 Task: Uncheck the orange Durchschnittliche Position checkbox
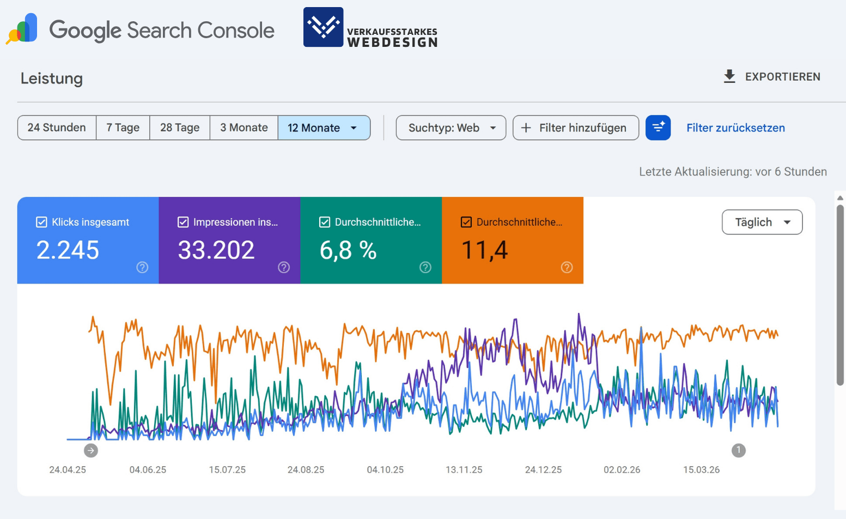[466, 222]
